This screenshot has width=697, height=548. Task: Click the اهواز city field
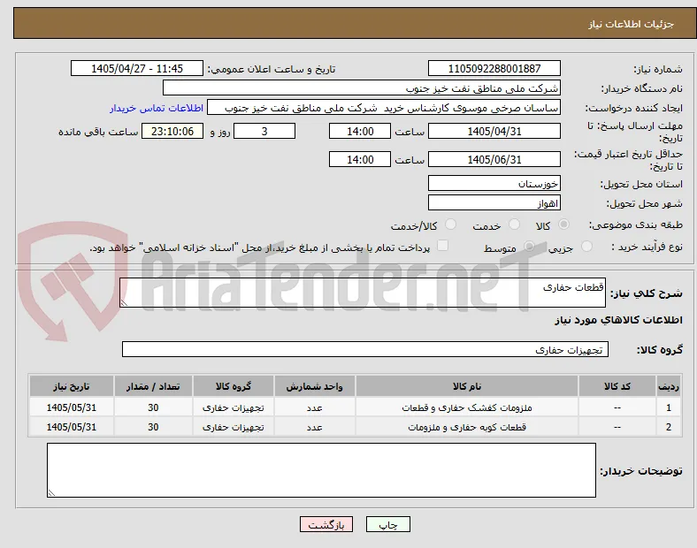click(x=494, y=203)
